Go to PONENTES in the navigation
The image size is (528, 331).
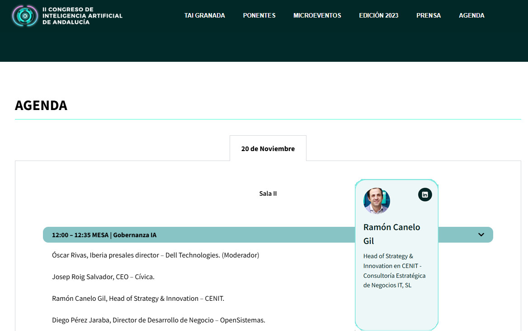(259, 15)
